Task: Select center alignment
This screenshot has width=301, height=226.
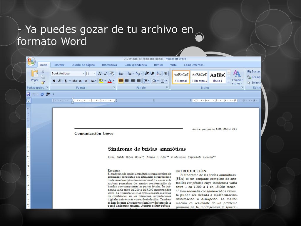Action: click(127, 81)
